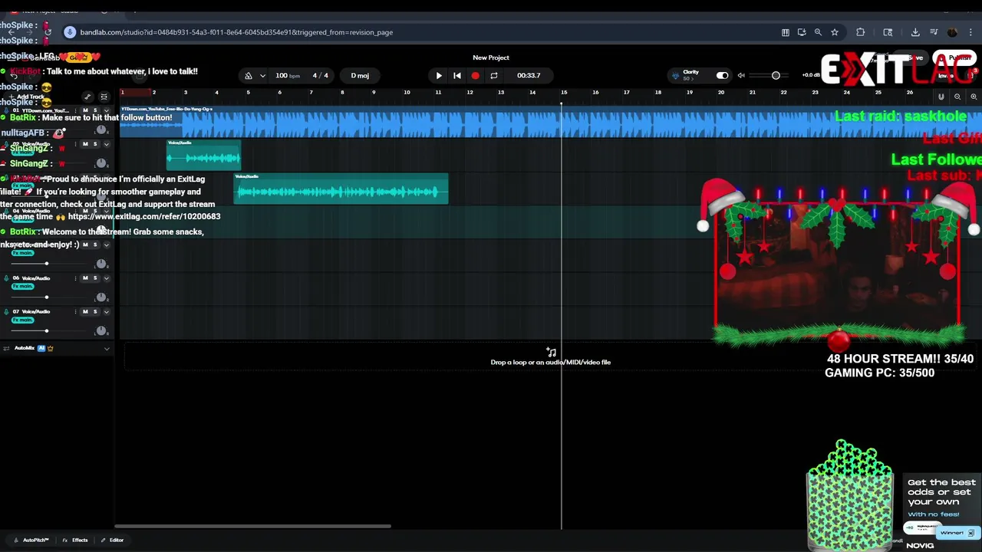Expand track 05 chevron
The width and height of the screenshot is (982, 552).
[107, 245]
